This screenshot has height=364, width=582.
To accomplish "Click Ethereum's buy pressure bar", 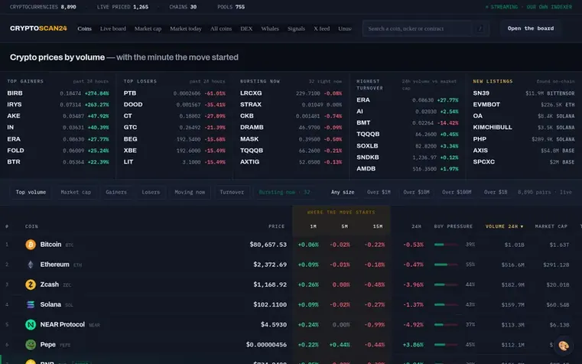I will coord(446,265).
